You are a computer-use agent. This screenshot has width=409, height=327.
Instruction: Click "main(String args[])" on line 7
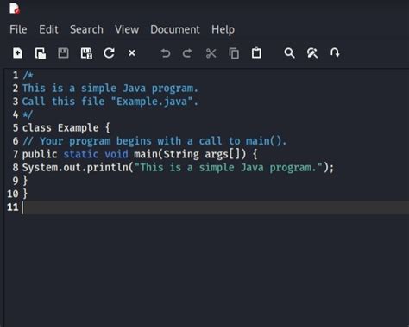(190, 154)
